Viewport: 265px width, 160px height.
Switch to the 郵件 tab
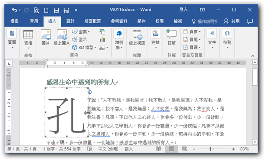pos(141,21)
